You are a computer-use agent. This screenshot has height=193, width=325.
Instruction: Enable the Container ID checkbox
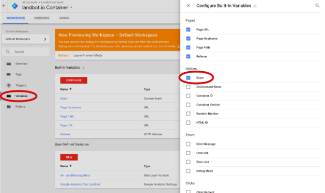188,95
